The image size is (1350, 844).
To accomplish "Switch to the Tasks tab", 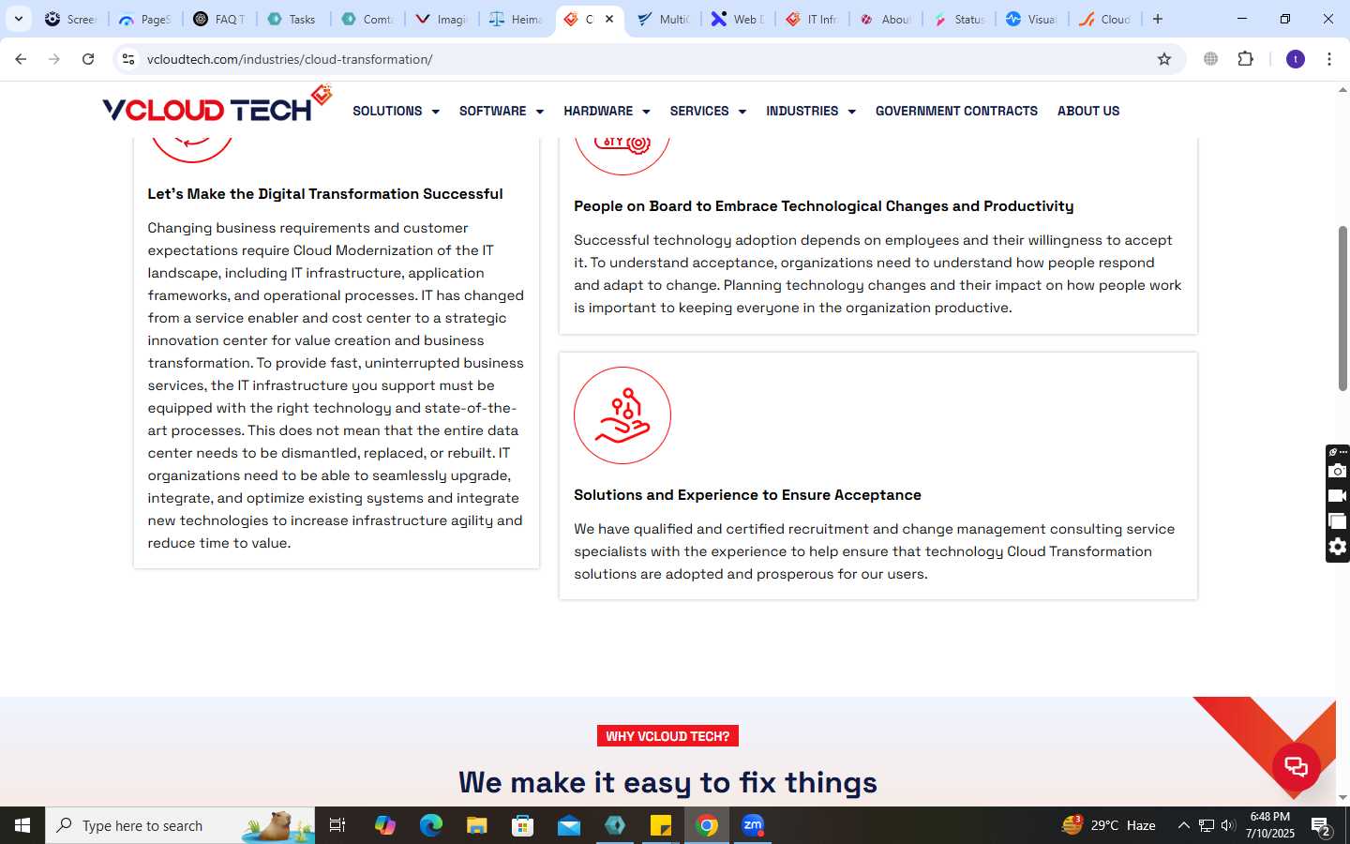I will pos(292,19).
